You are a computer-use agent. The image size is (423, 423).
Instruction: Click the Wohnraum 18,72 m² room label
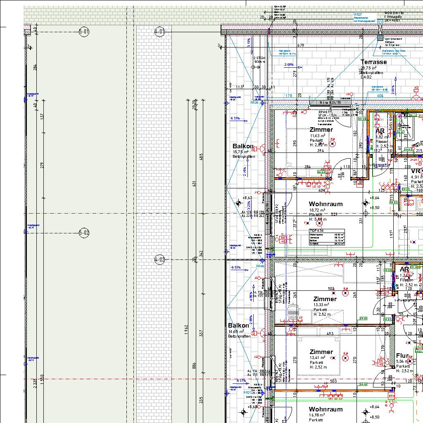(326, 204)
